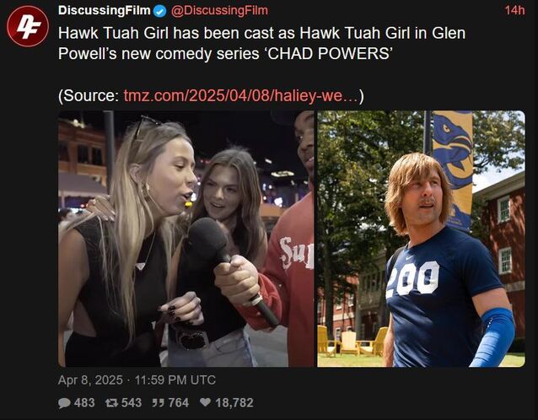Image resolution: width=538 pixels, height=420 pixels.
Task: Open the interview photo with microphone
Action: pyautogui.click(x=186, y=239)
